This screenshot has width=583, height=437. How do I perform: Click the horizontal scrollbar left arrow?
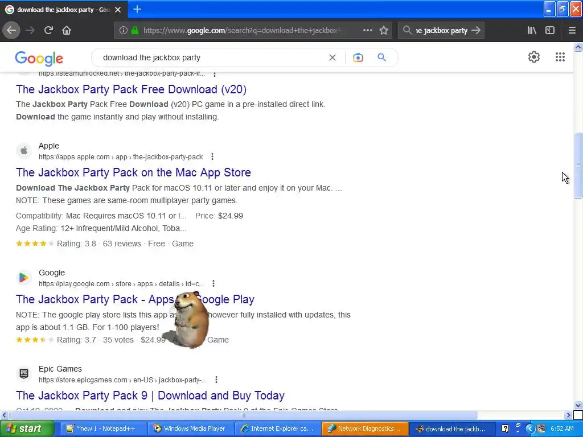(4, 415)
